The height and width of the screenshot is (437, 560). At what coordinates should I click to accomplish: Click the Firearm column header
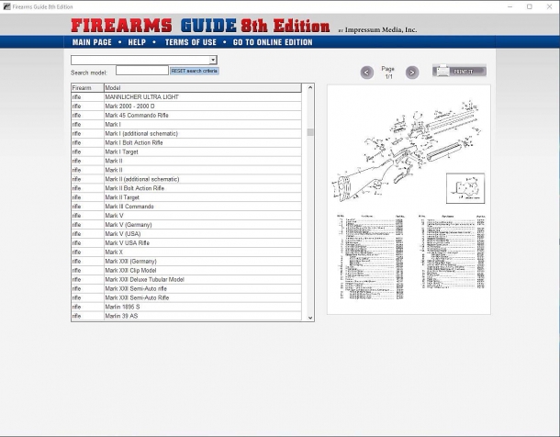click(x=87, y=88)
